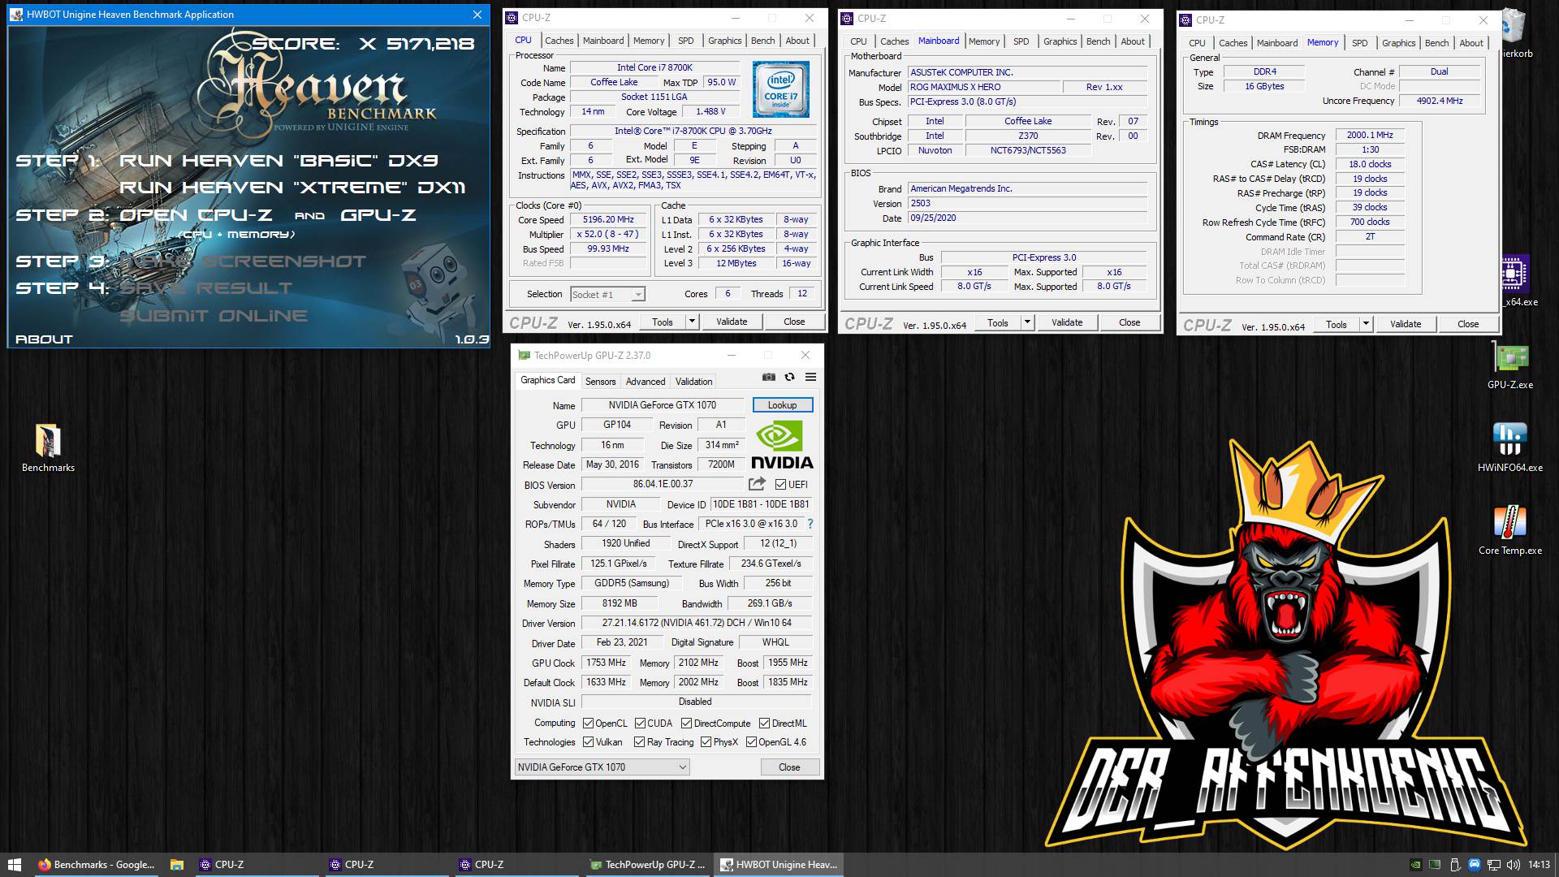Open Bench tab in first CPU-Z
The image size is (1559, 877).
[762, 41]
